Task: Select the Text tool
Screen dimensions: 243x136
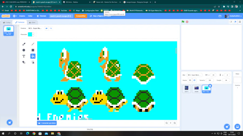Action: pyautogui.click(x=24, y=56)
